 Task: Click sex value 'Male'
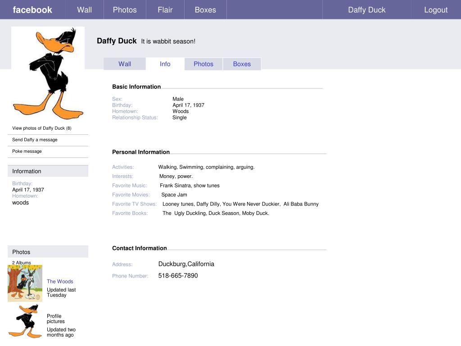[x=178, y=99]
